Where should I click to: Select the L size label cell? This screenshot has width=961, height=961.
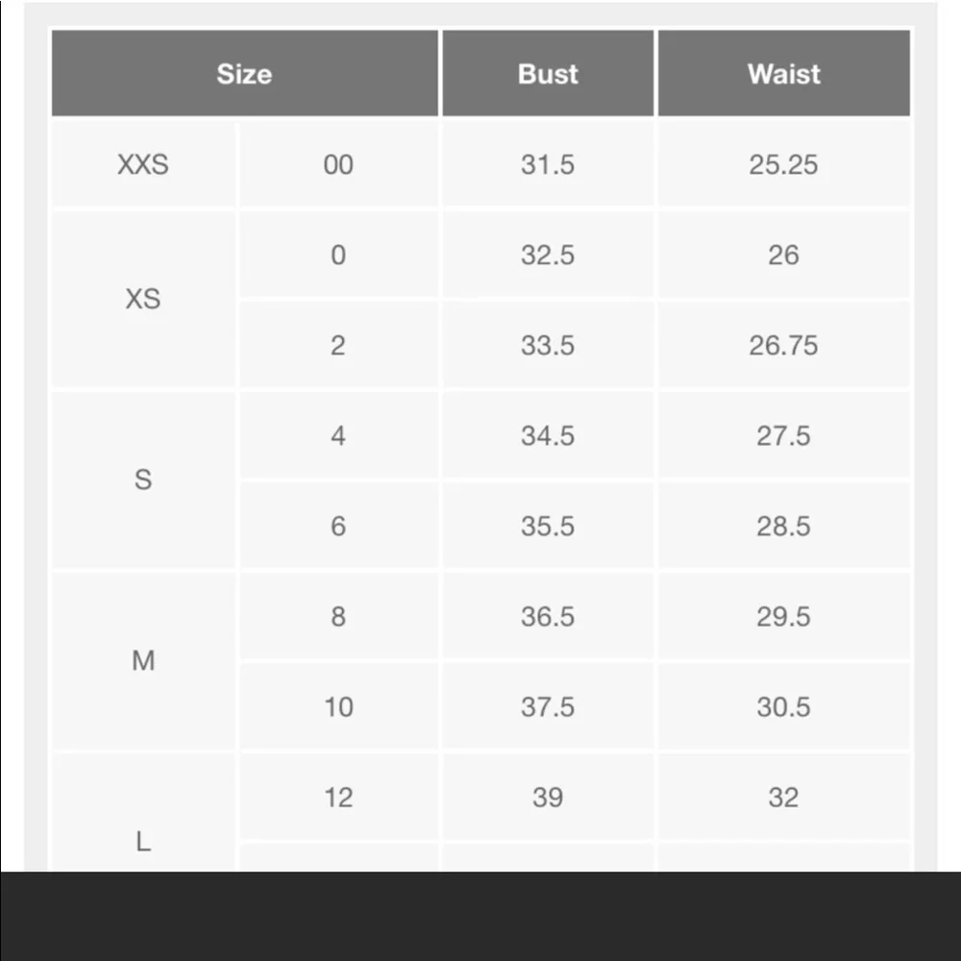coord(143,812)
